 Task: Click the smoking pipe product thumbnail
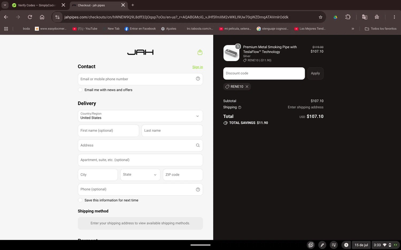tap(231, 53)
